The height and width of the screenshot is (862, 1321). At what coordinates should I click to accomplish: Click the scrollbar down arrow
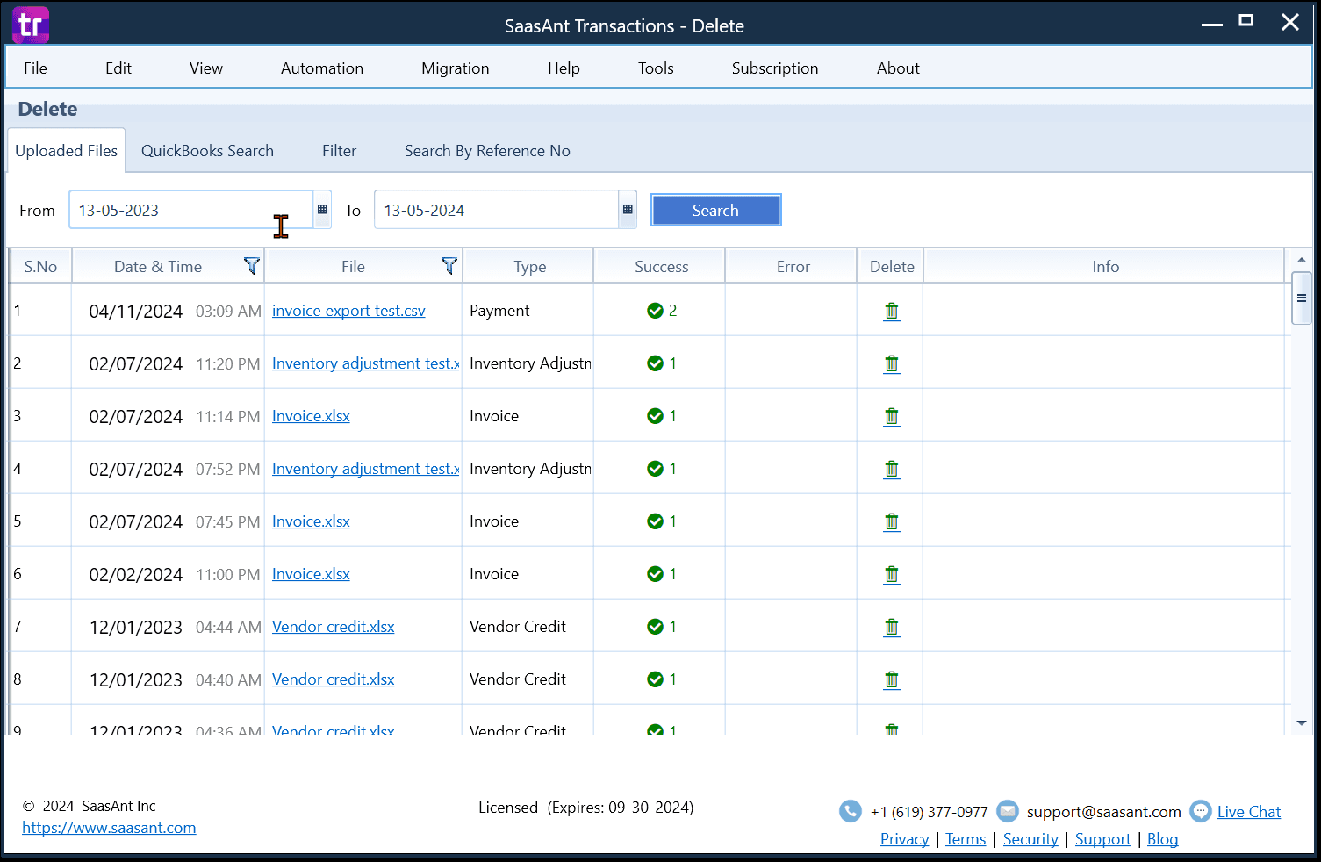[x=1302, y=723]
